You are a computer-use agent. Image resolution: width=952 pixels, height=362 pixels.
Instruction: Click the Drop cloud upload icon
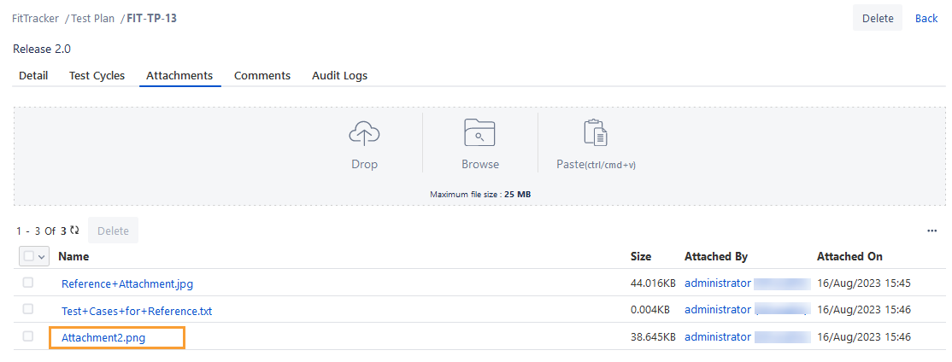(x=364, y=134)
